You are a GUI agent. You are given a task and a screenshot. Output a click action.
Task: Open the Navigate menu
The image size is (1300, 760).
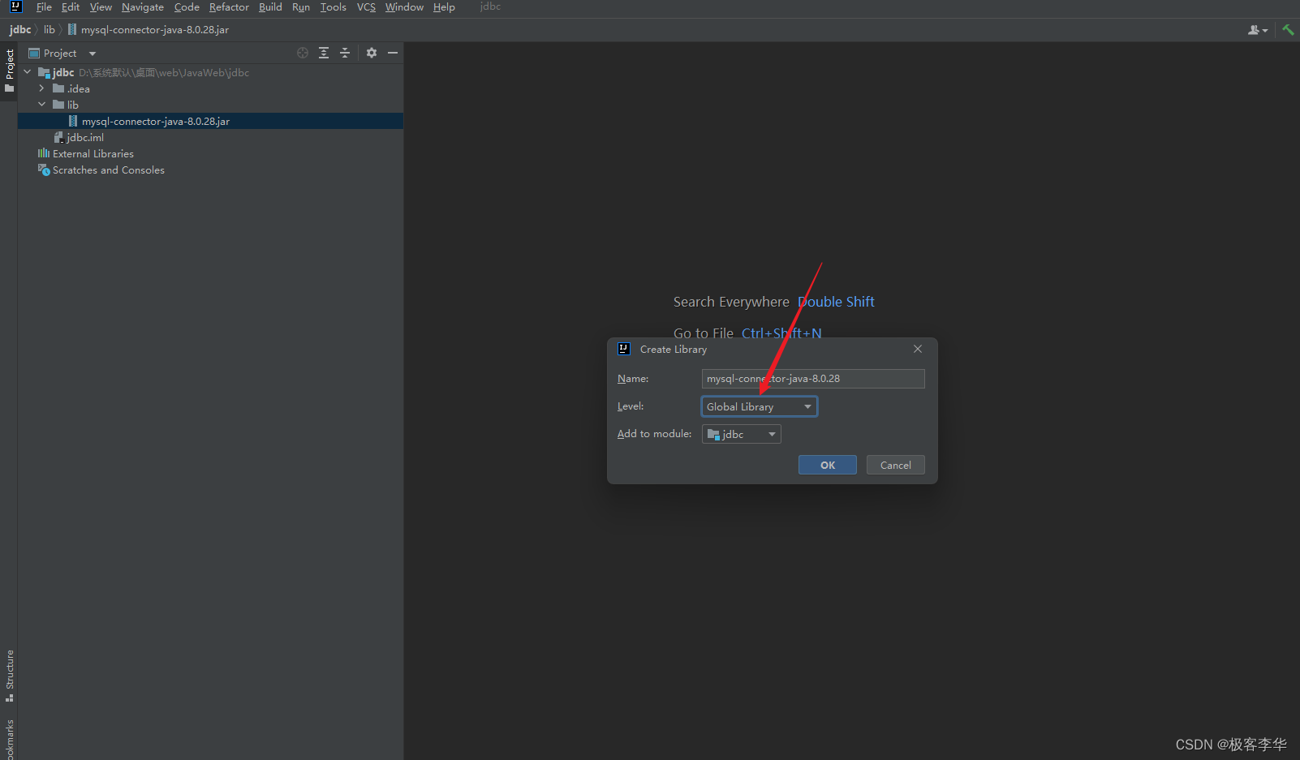point(143,7)
